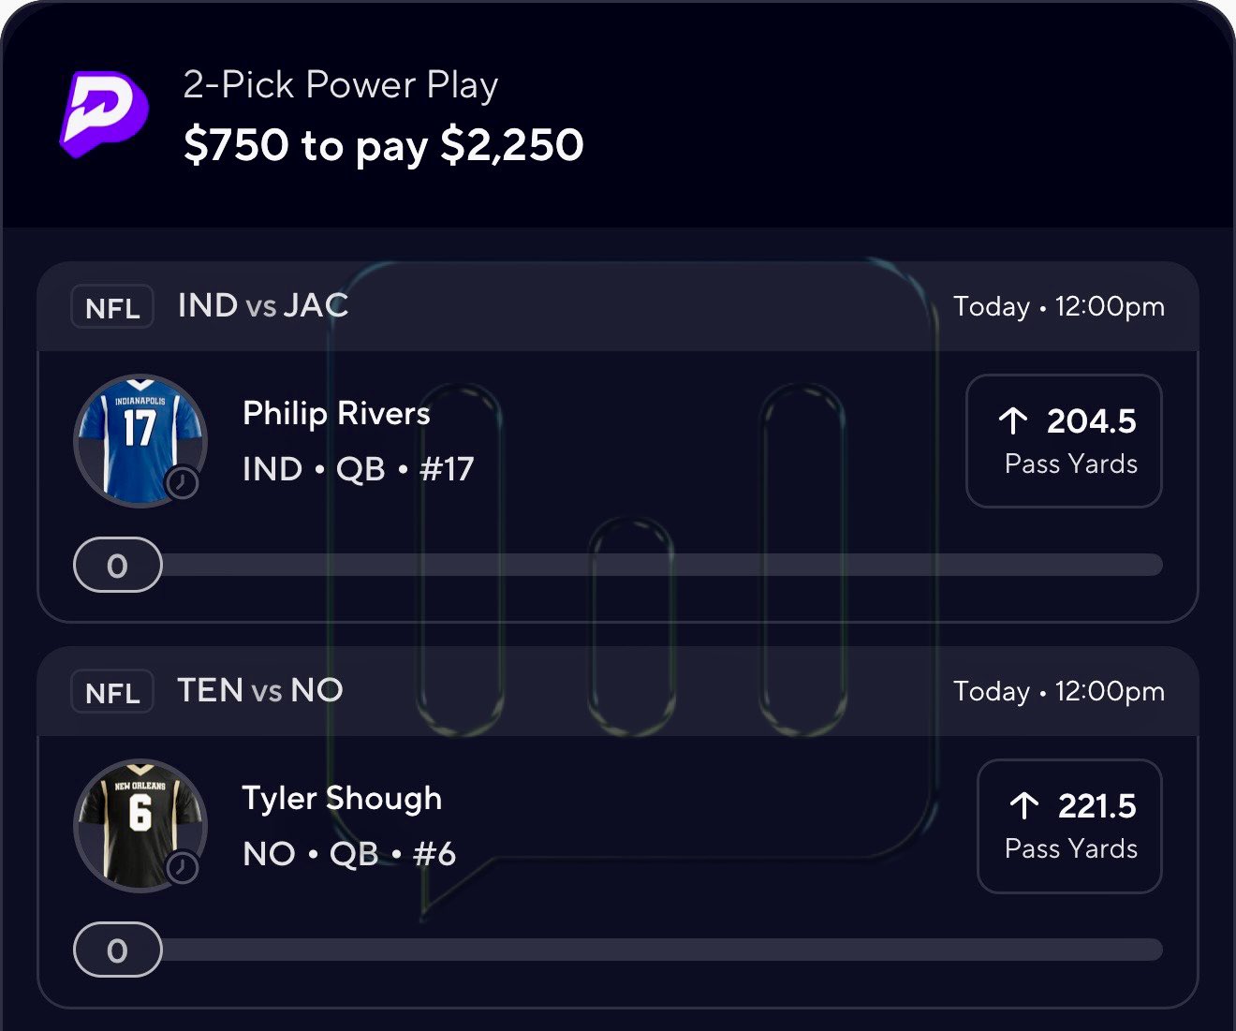
Task: Select the 221.5 Pass Yards pick box
Action: pos(1069,826)
